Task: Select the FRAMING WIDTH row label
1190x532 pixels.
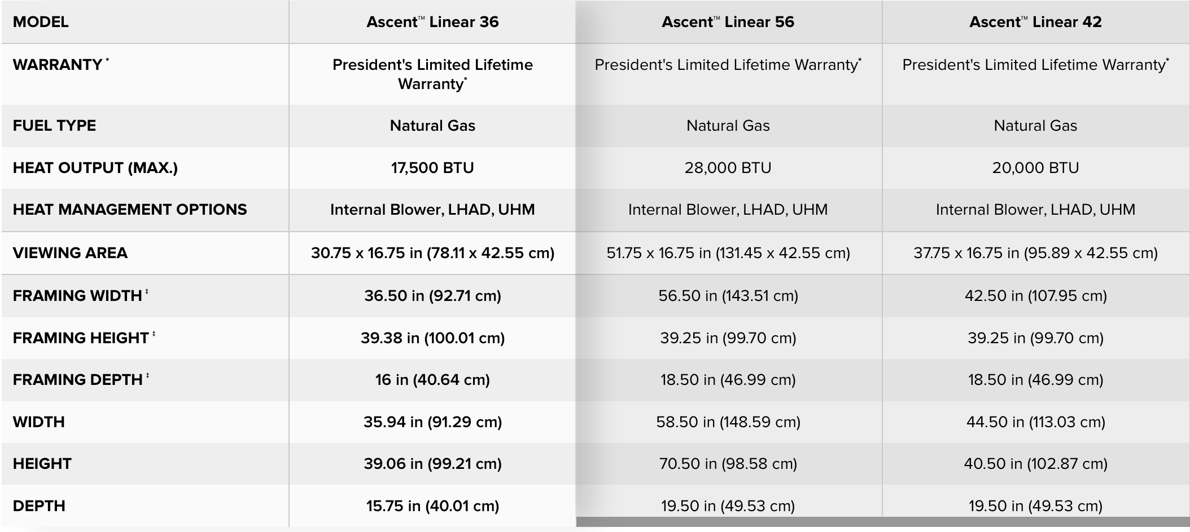Action: pyautogui.click(x=77, y=295)
